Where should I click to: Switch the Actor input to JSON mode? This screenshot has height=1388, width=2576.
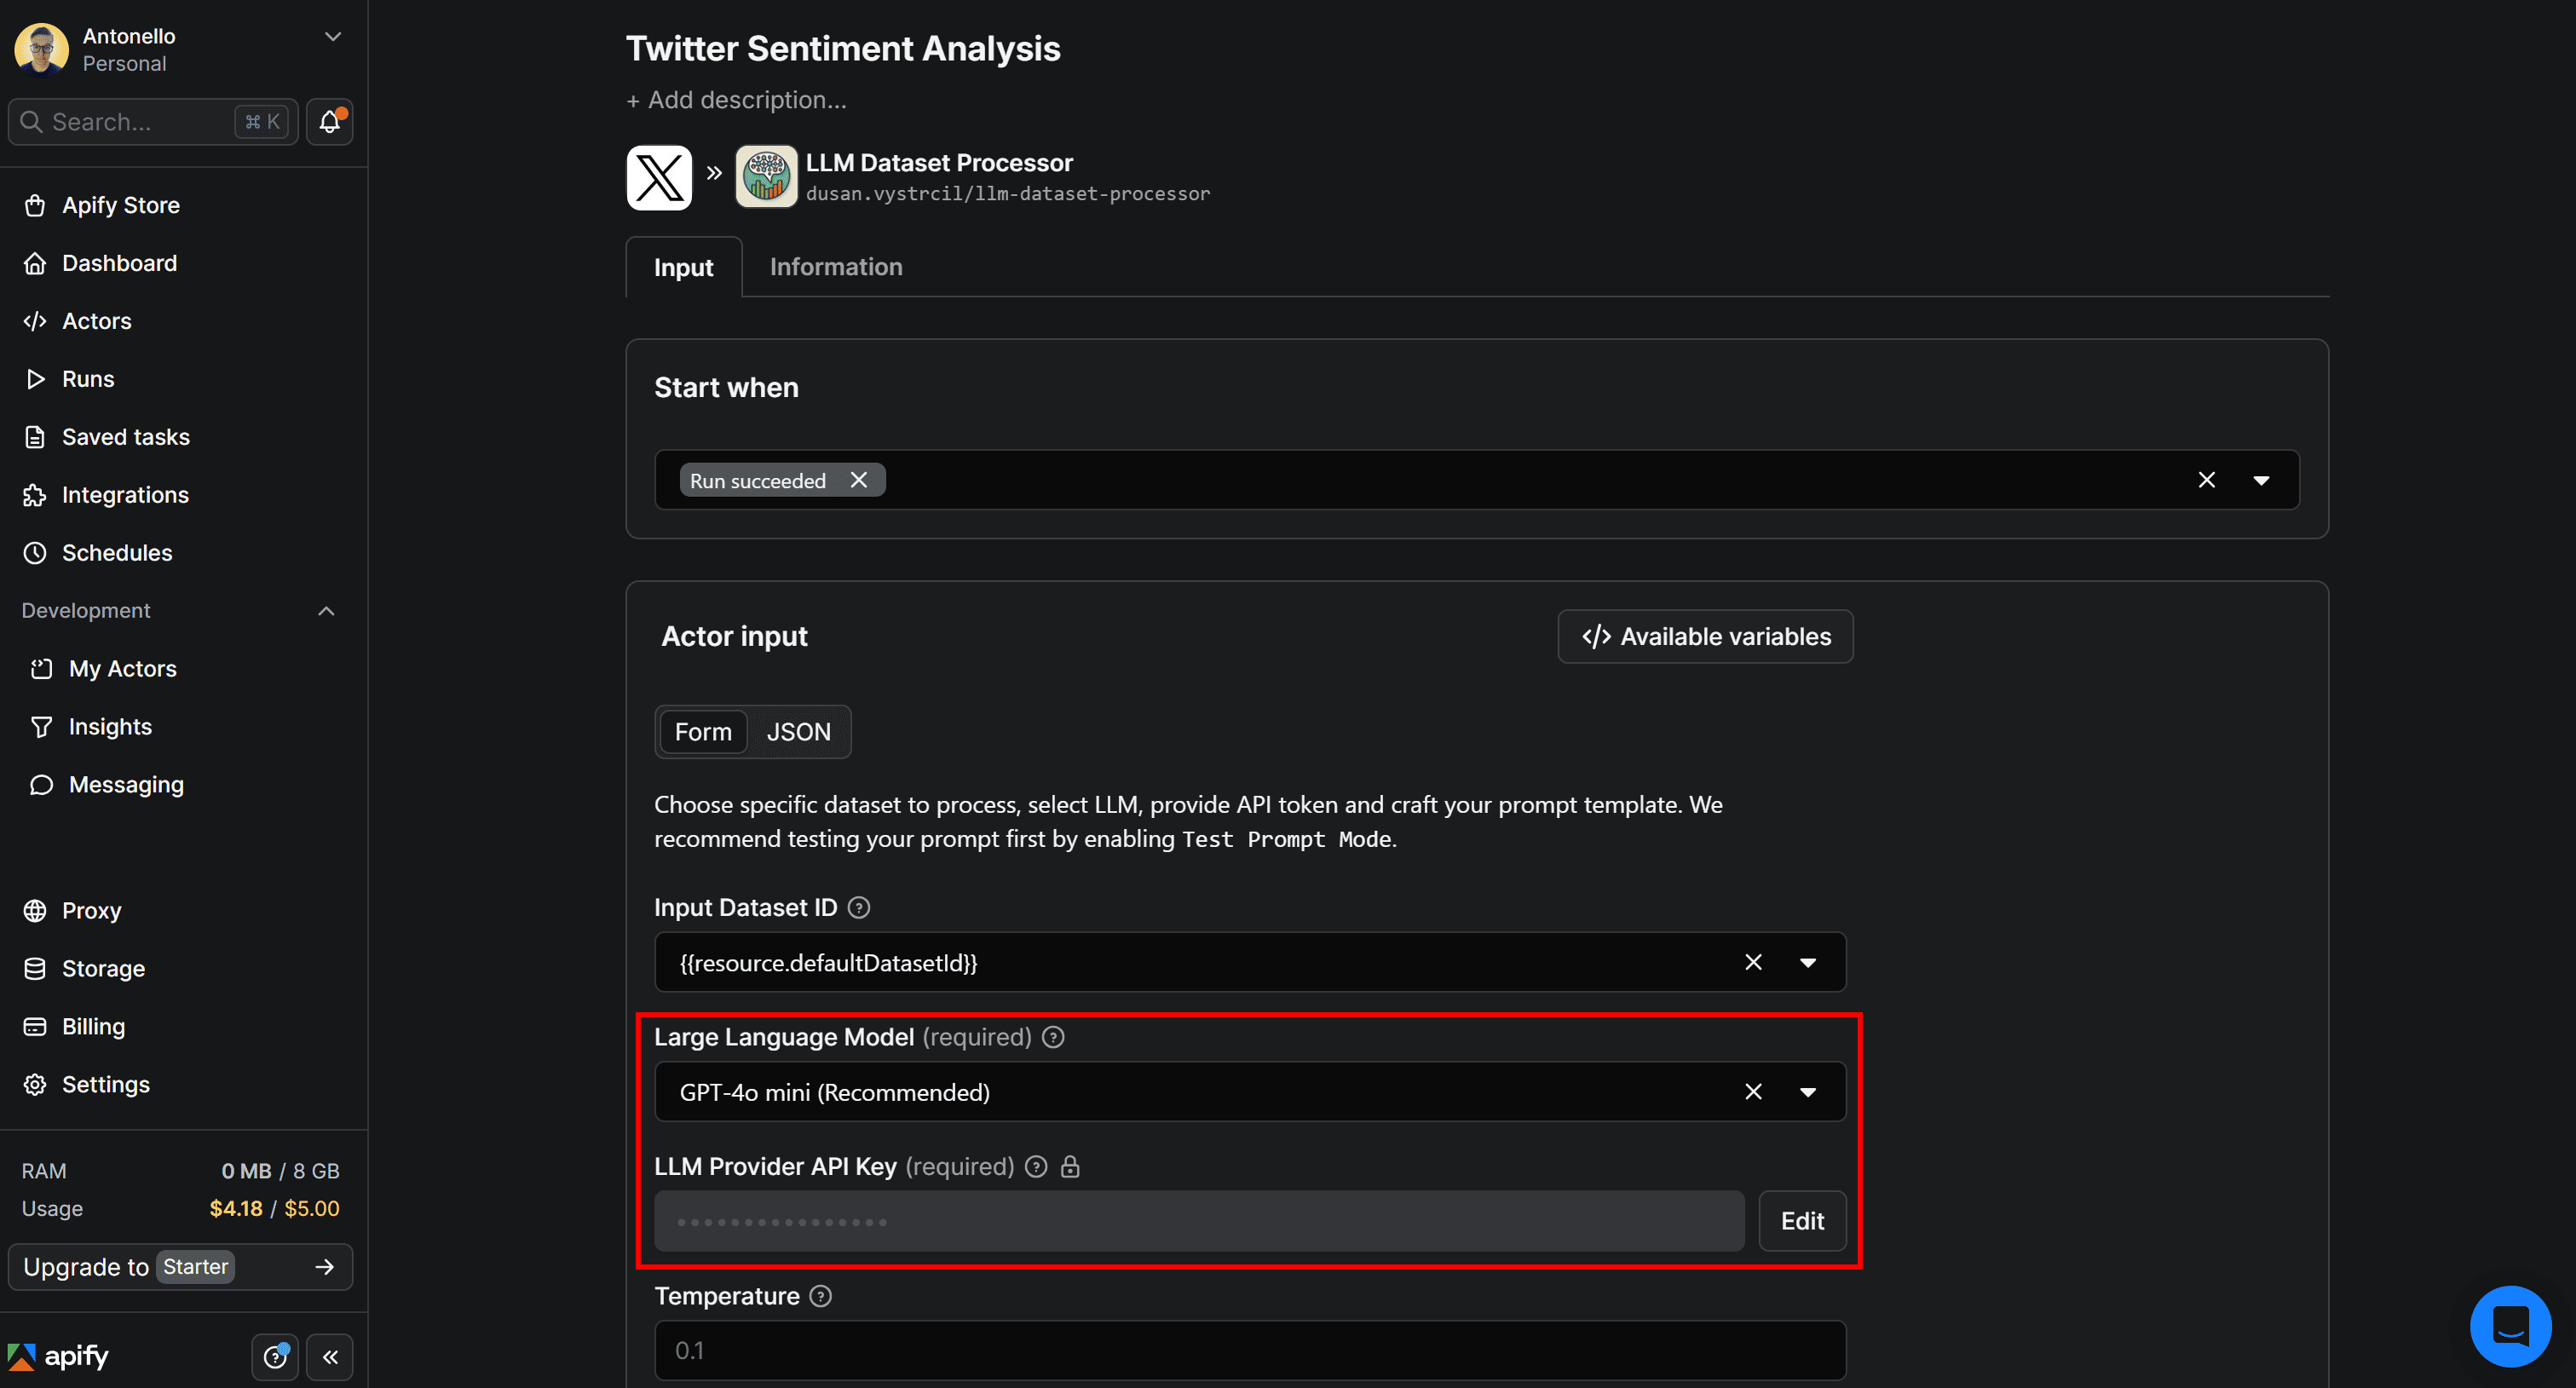click(799, 731)
